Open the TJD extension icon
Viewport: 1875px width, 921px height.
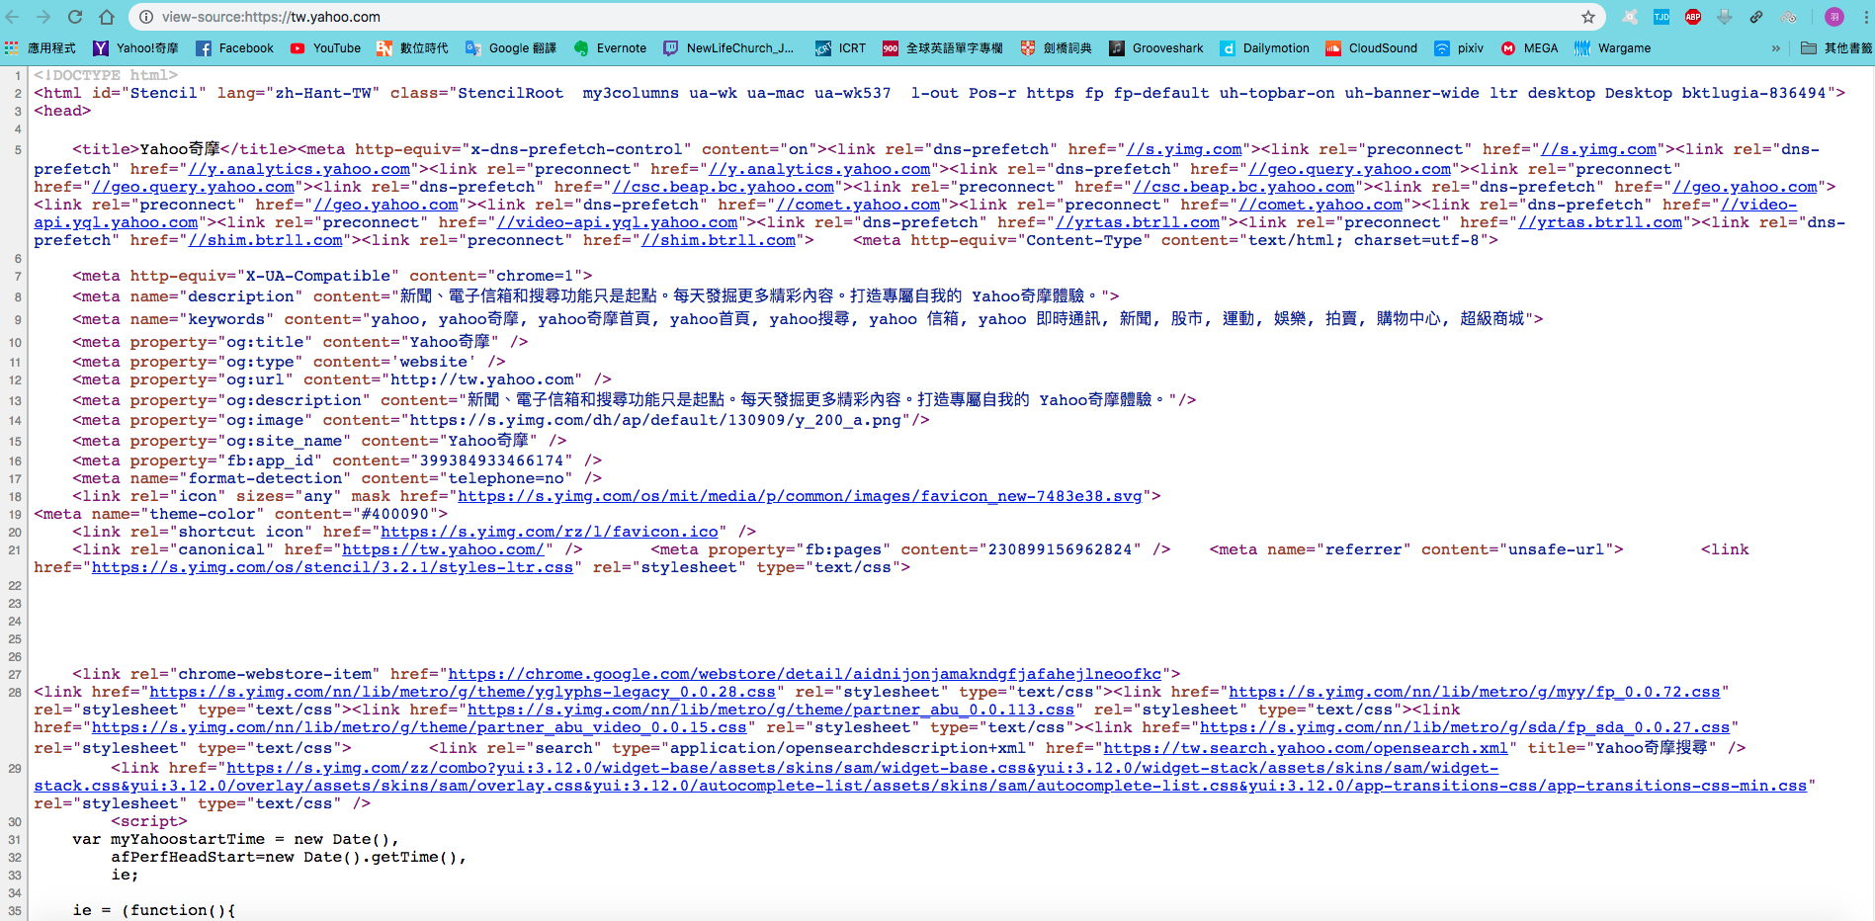[x=1662, y=17]
